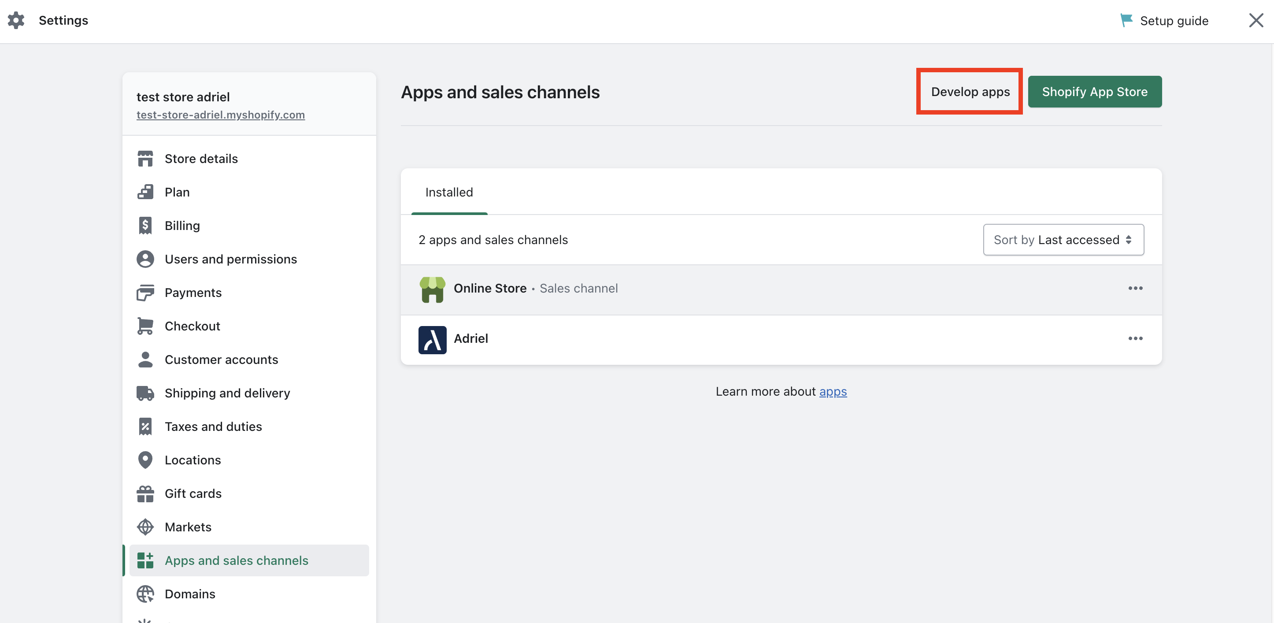Image resolution: width=1274 pixels, height=623 pixels.
Task: Click the Plan icon in sidebar
Action: click(x=145, y=192)
